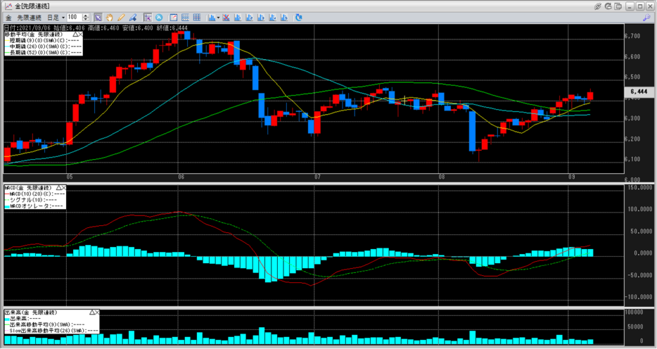Screen dimensions: 657x349
Task: Open dropdown arrow beside indicator chart icon
Action: point(218,18)
